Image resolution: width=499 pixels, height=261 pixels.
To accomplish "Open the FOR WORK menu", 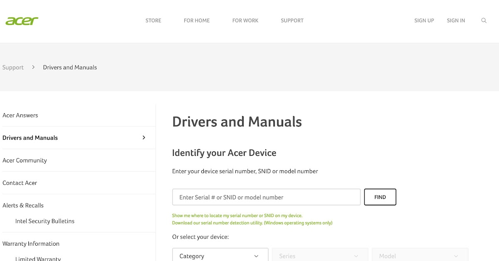I will click(x=245, y=20).
